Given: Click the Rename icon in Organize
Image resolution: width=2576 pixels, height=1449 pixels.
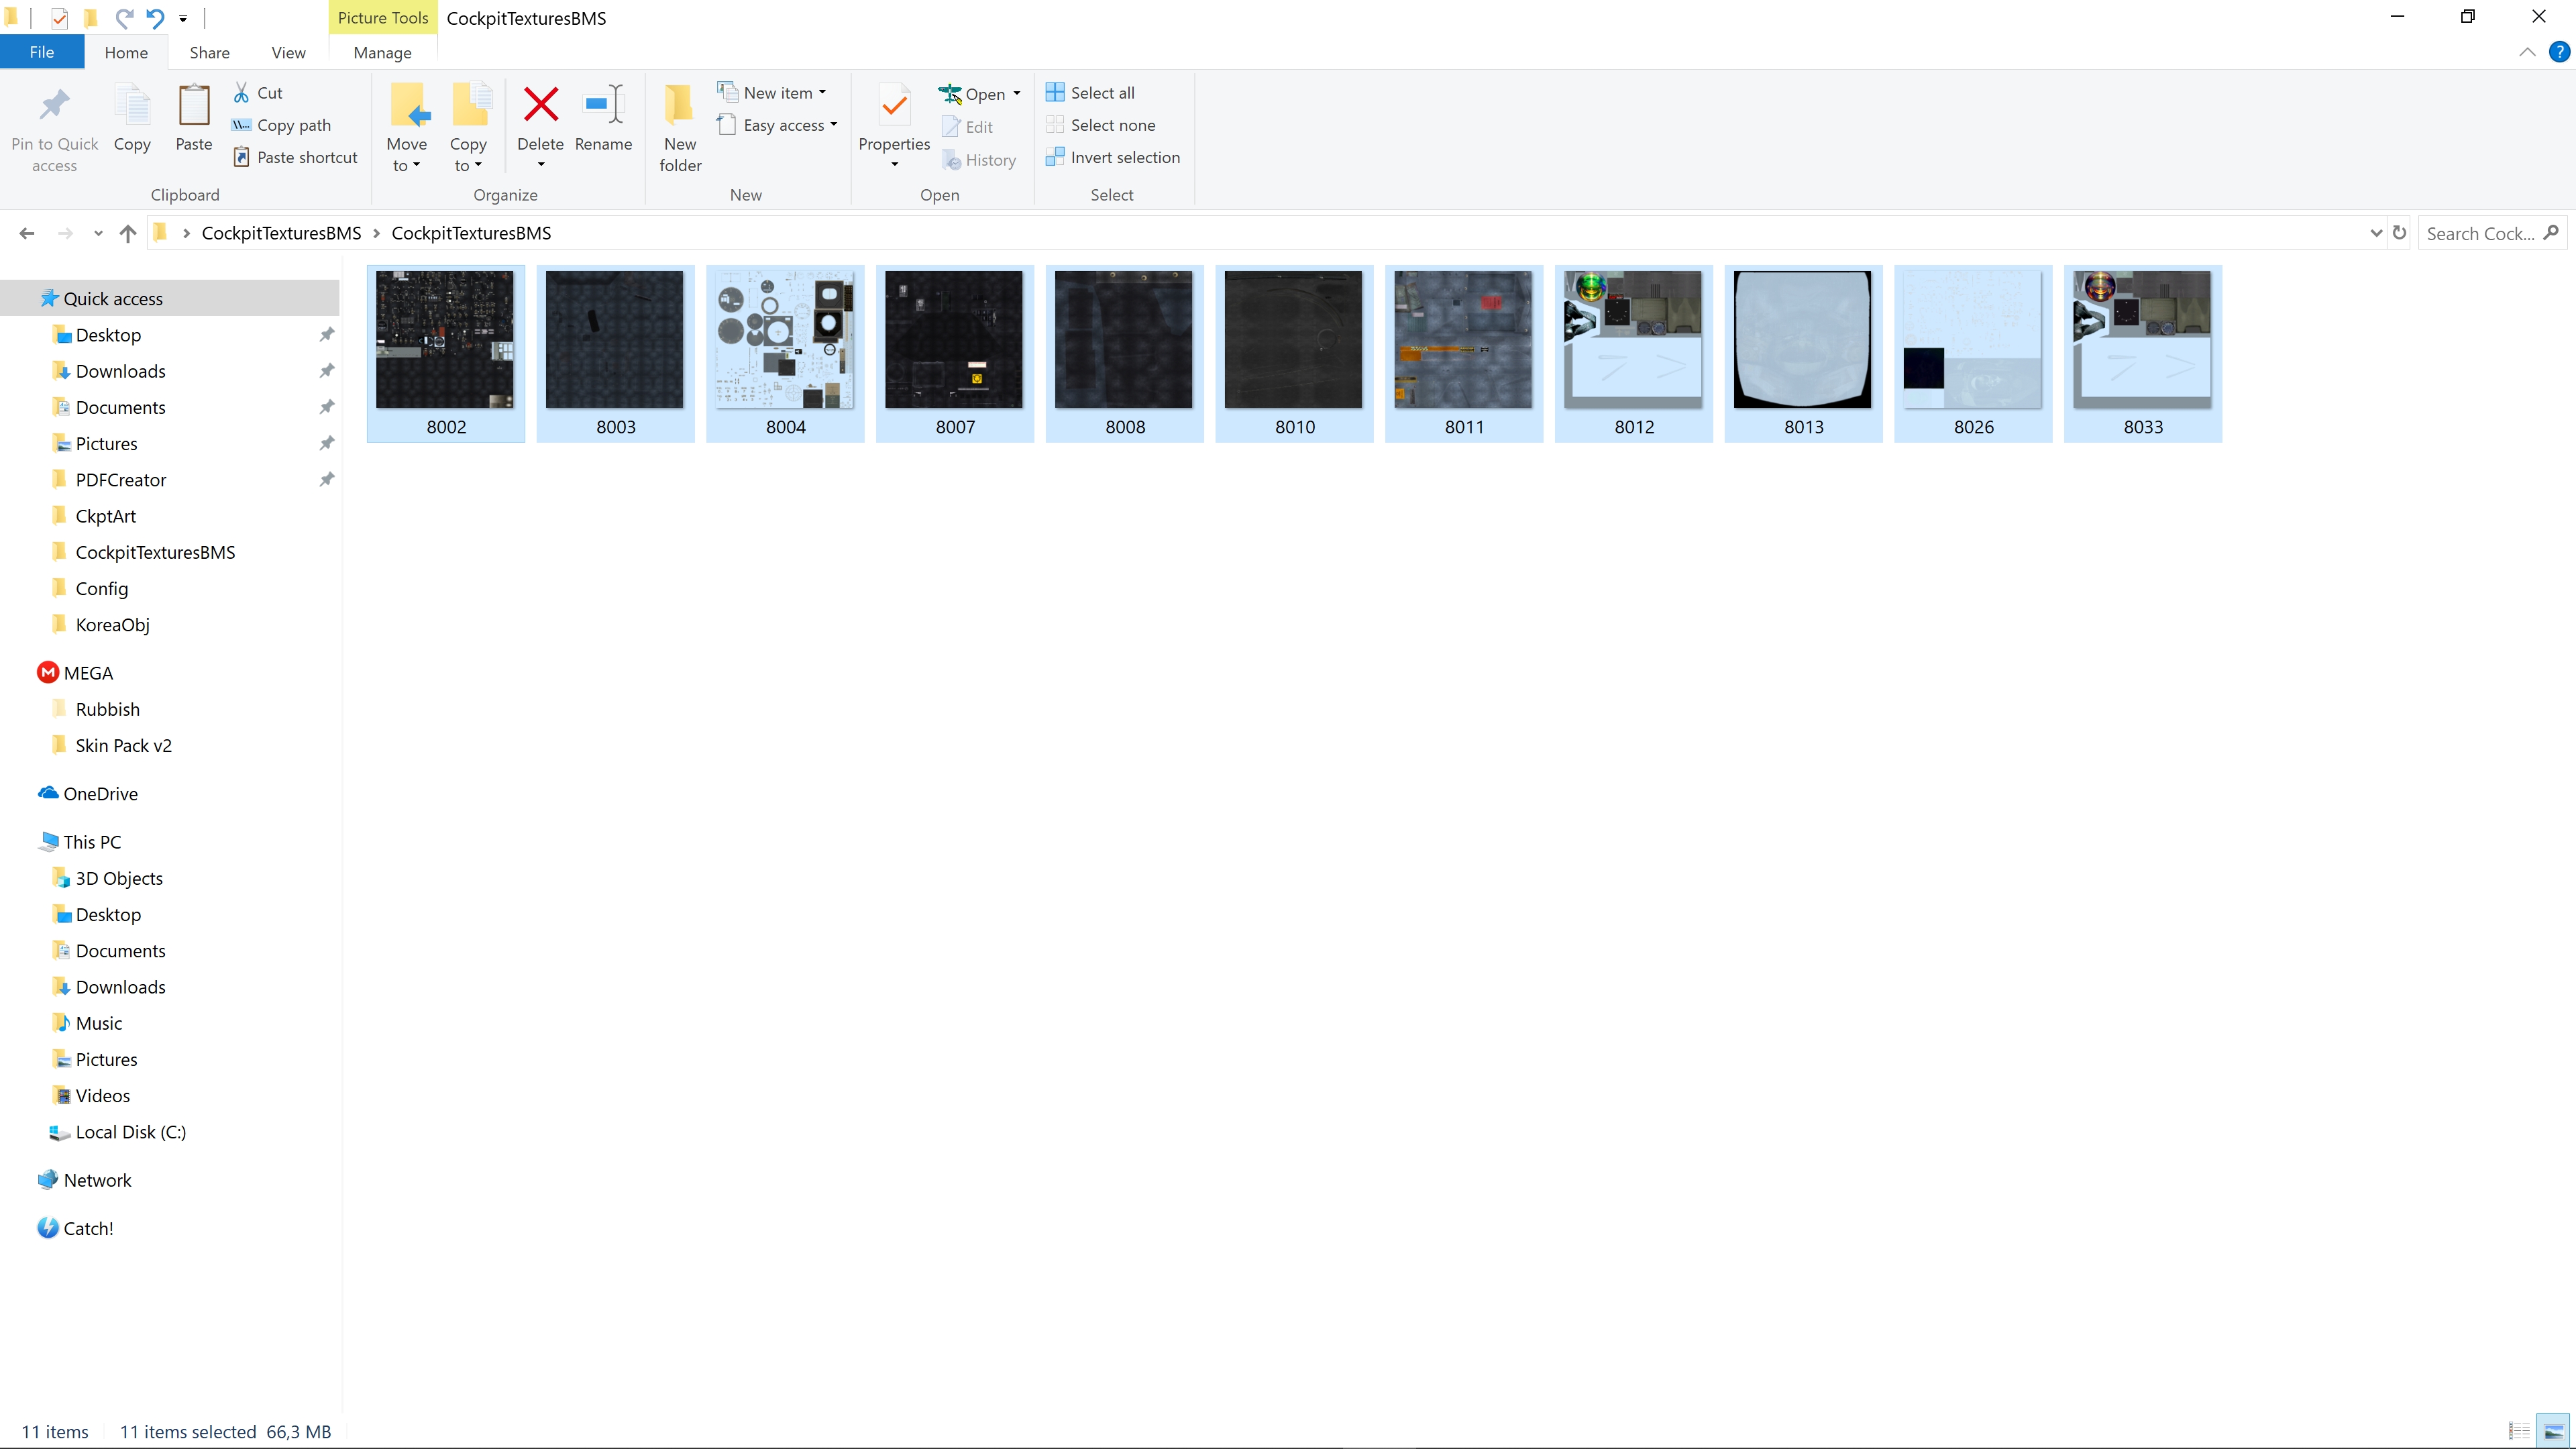Looking at the screenshot, I should 604,104.
